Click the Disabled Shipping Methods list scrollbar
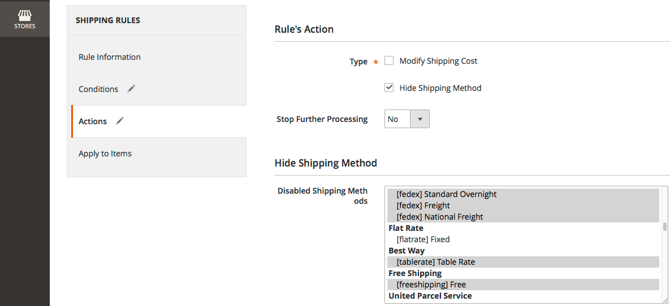 pos(665,227)
